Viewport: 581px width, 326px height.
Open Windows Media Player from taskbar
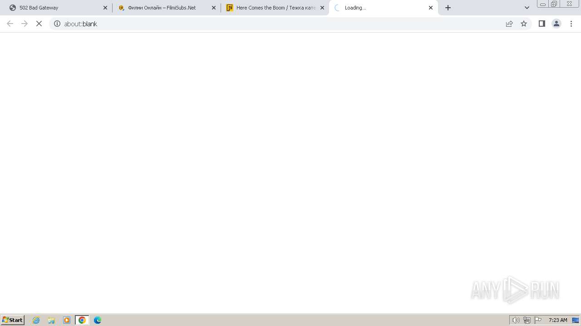67,320
